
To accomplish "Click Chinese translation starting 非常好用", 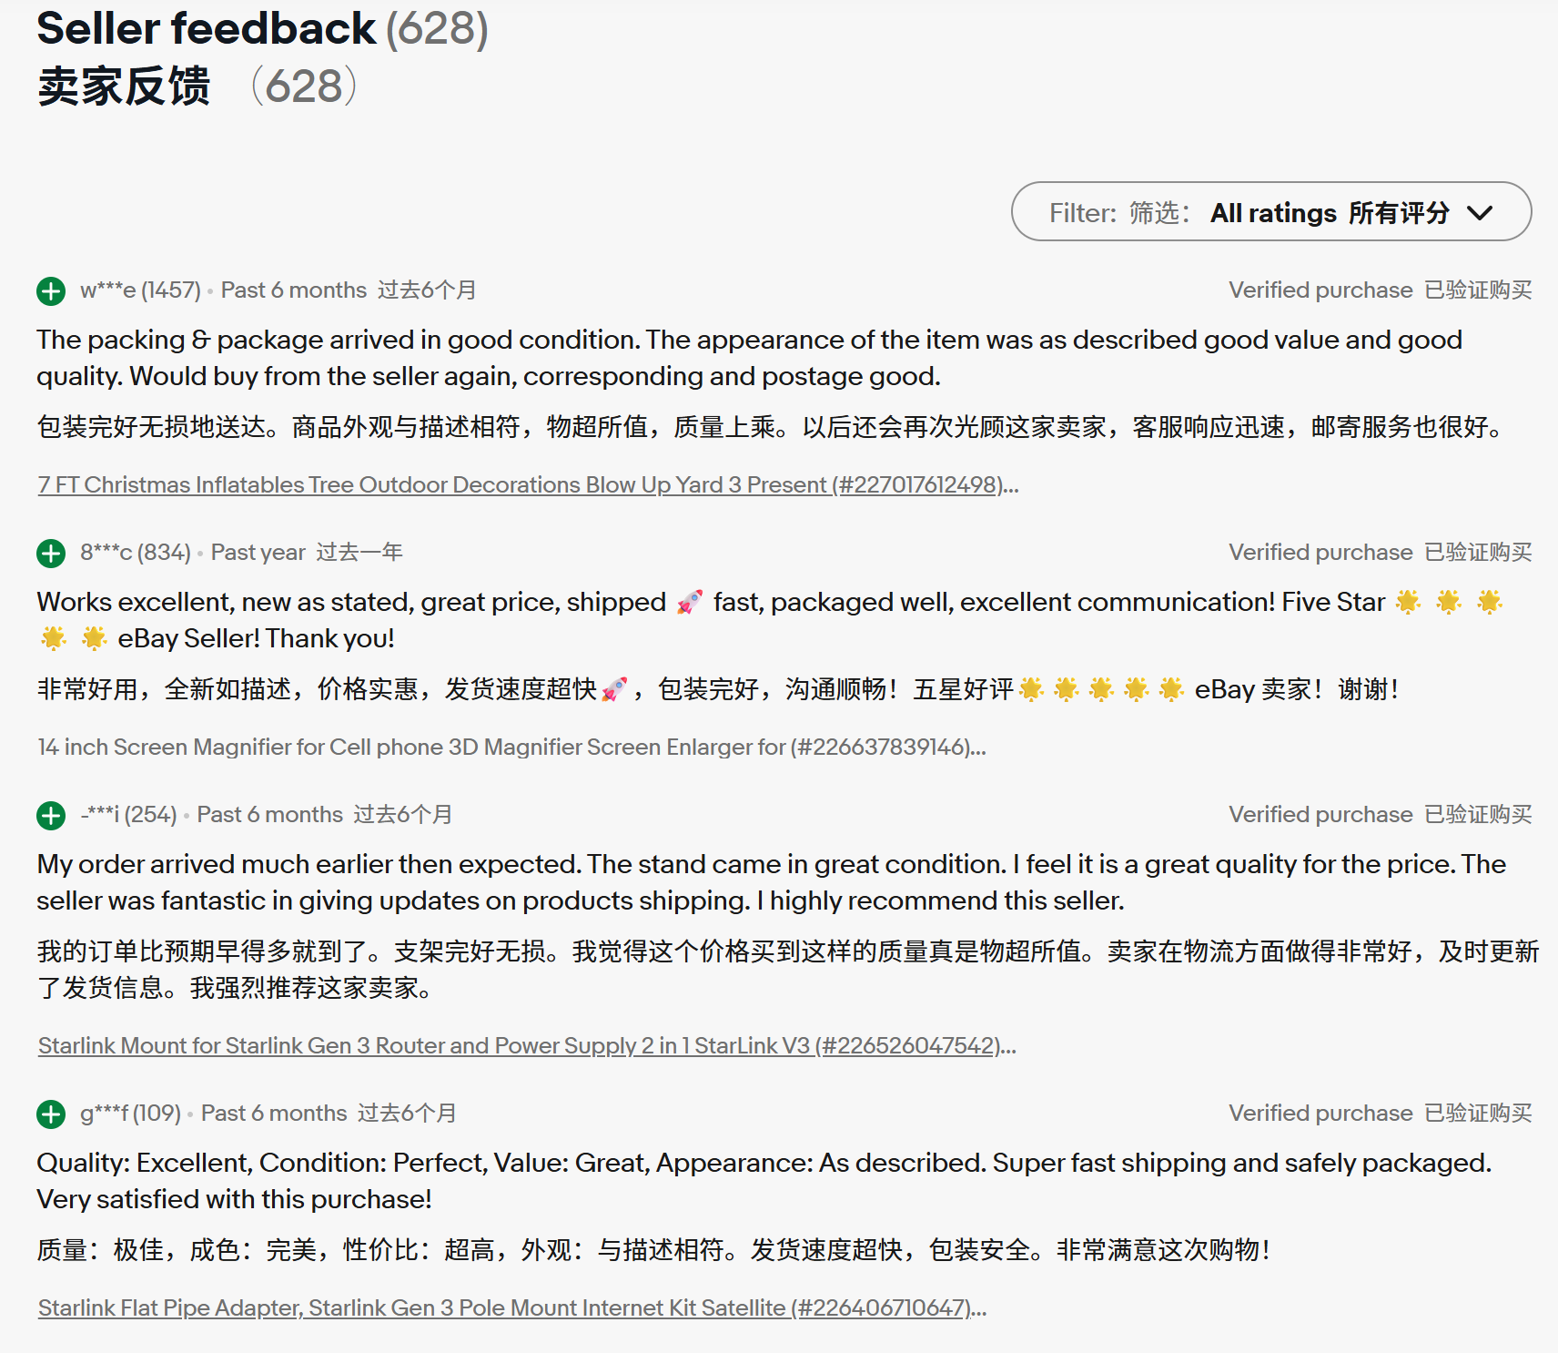I will 718,689.
